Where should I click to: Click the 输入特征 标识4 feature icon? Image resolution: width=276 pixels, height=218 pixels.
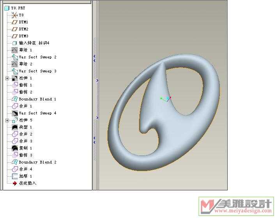[x=14, y=43]
